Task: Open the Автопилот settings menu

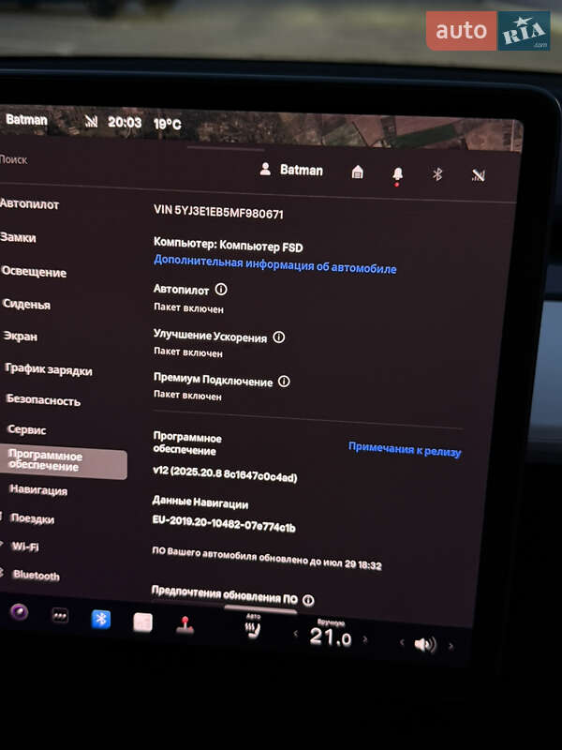Action: point(30,204)
